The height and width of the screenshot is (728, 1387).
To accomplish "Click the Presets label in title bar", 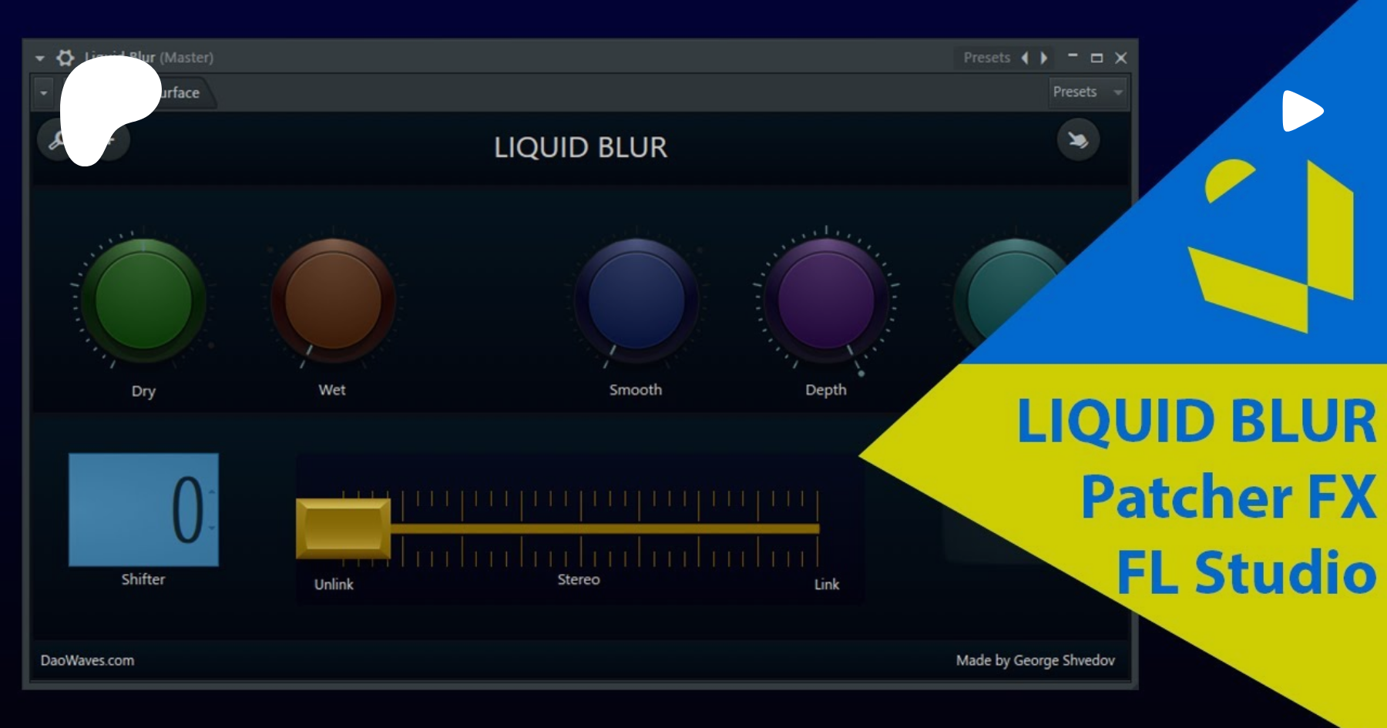I will click(x=986, y=58).
